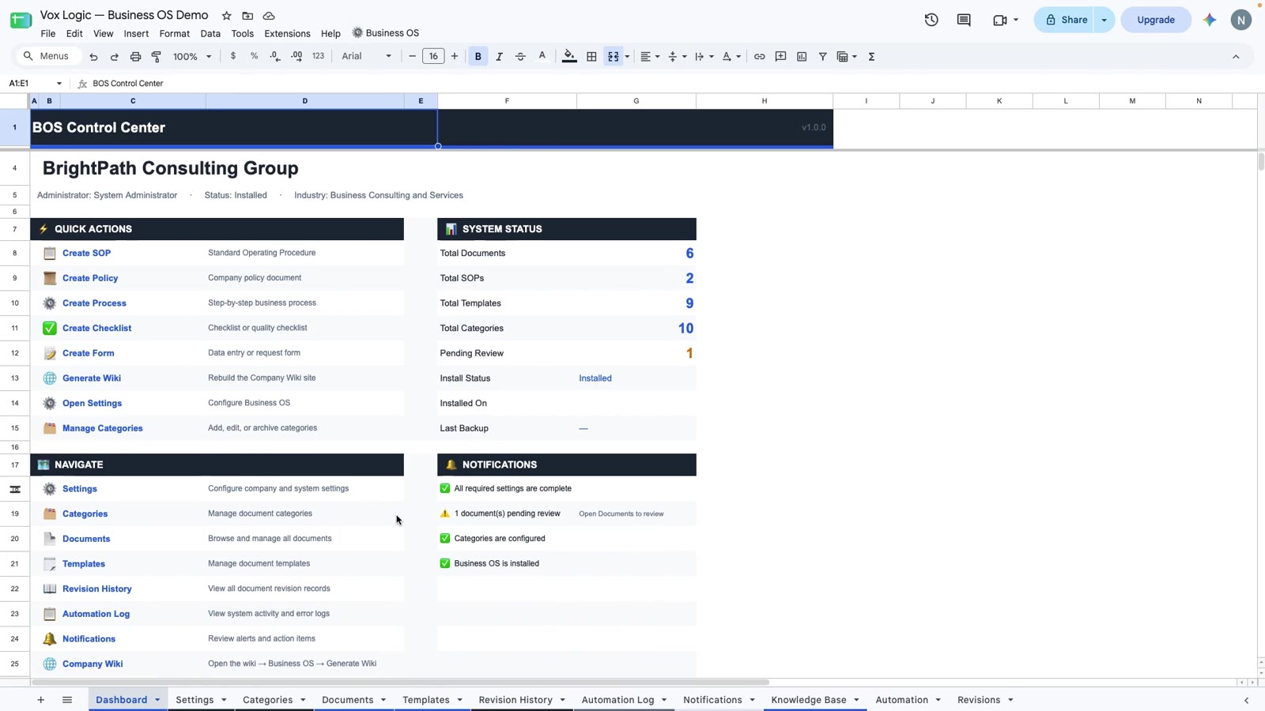Click the Upgrade button
Viewport: 1265px width, 711px height.
pos(1156,20)
